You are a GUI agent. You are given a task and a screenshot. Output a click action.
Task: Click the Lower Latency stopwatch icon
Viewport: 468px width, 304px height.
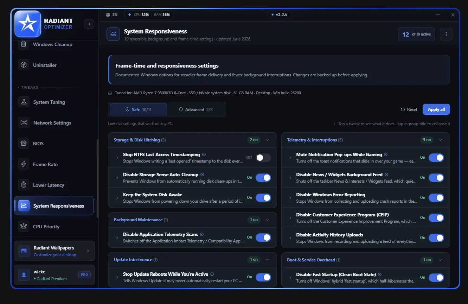pos(24,185)
